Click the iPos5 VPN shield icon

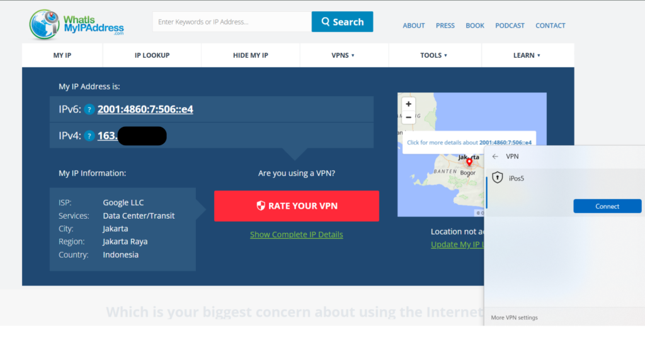498,177
